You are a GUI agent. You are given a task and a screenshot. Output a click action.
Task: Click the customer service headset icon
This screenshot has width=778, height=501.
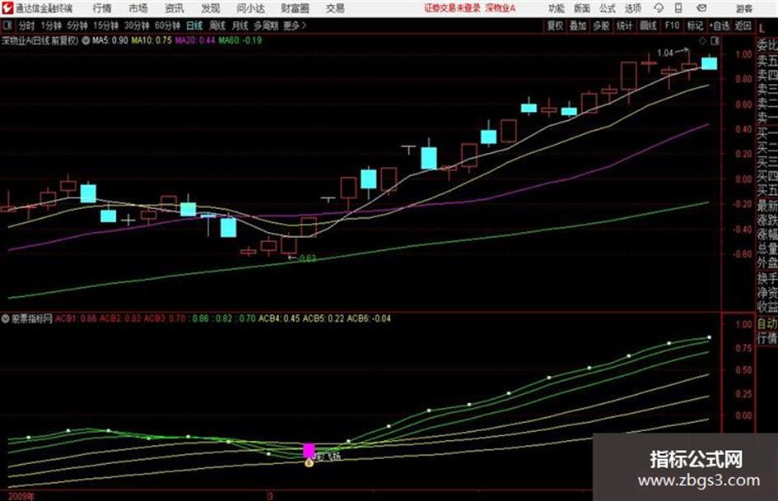659,8
